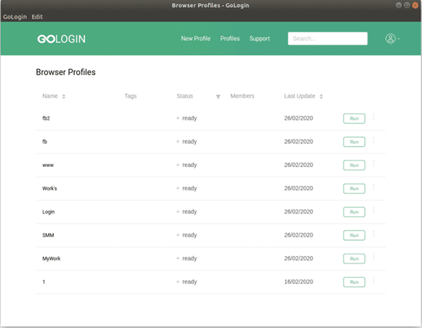The width and height of the screenshot is (422, 328).
Task: Select the SMM profile name
Action: tap(48, 235)
